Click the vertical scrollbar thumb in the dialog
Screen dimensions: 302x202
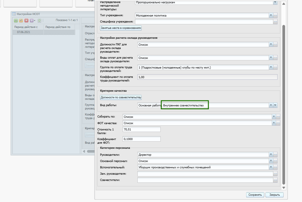(284, 105)
